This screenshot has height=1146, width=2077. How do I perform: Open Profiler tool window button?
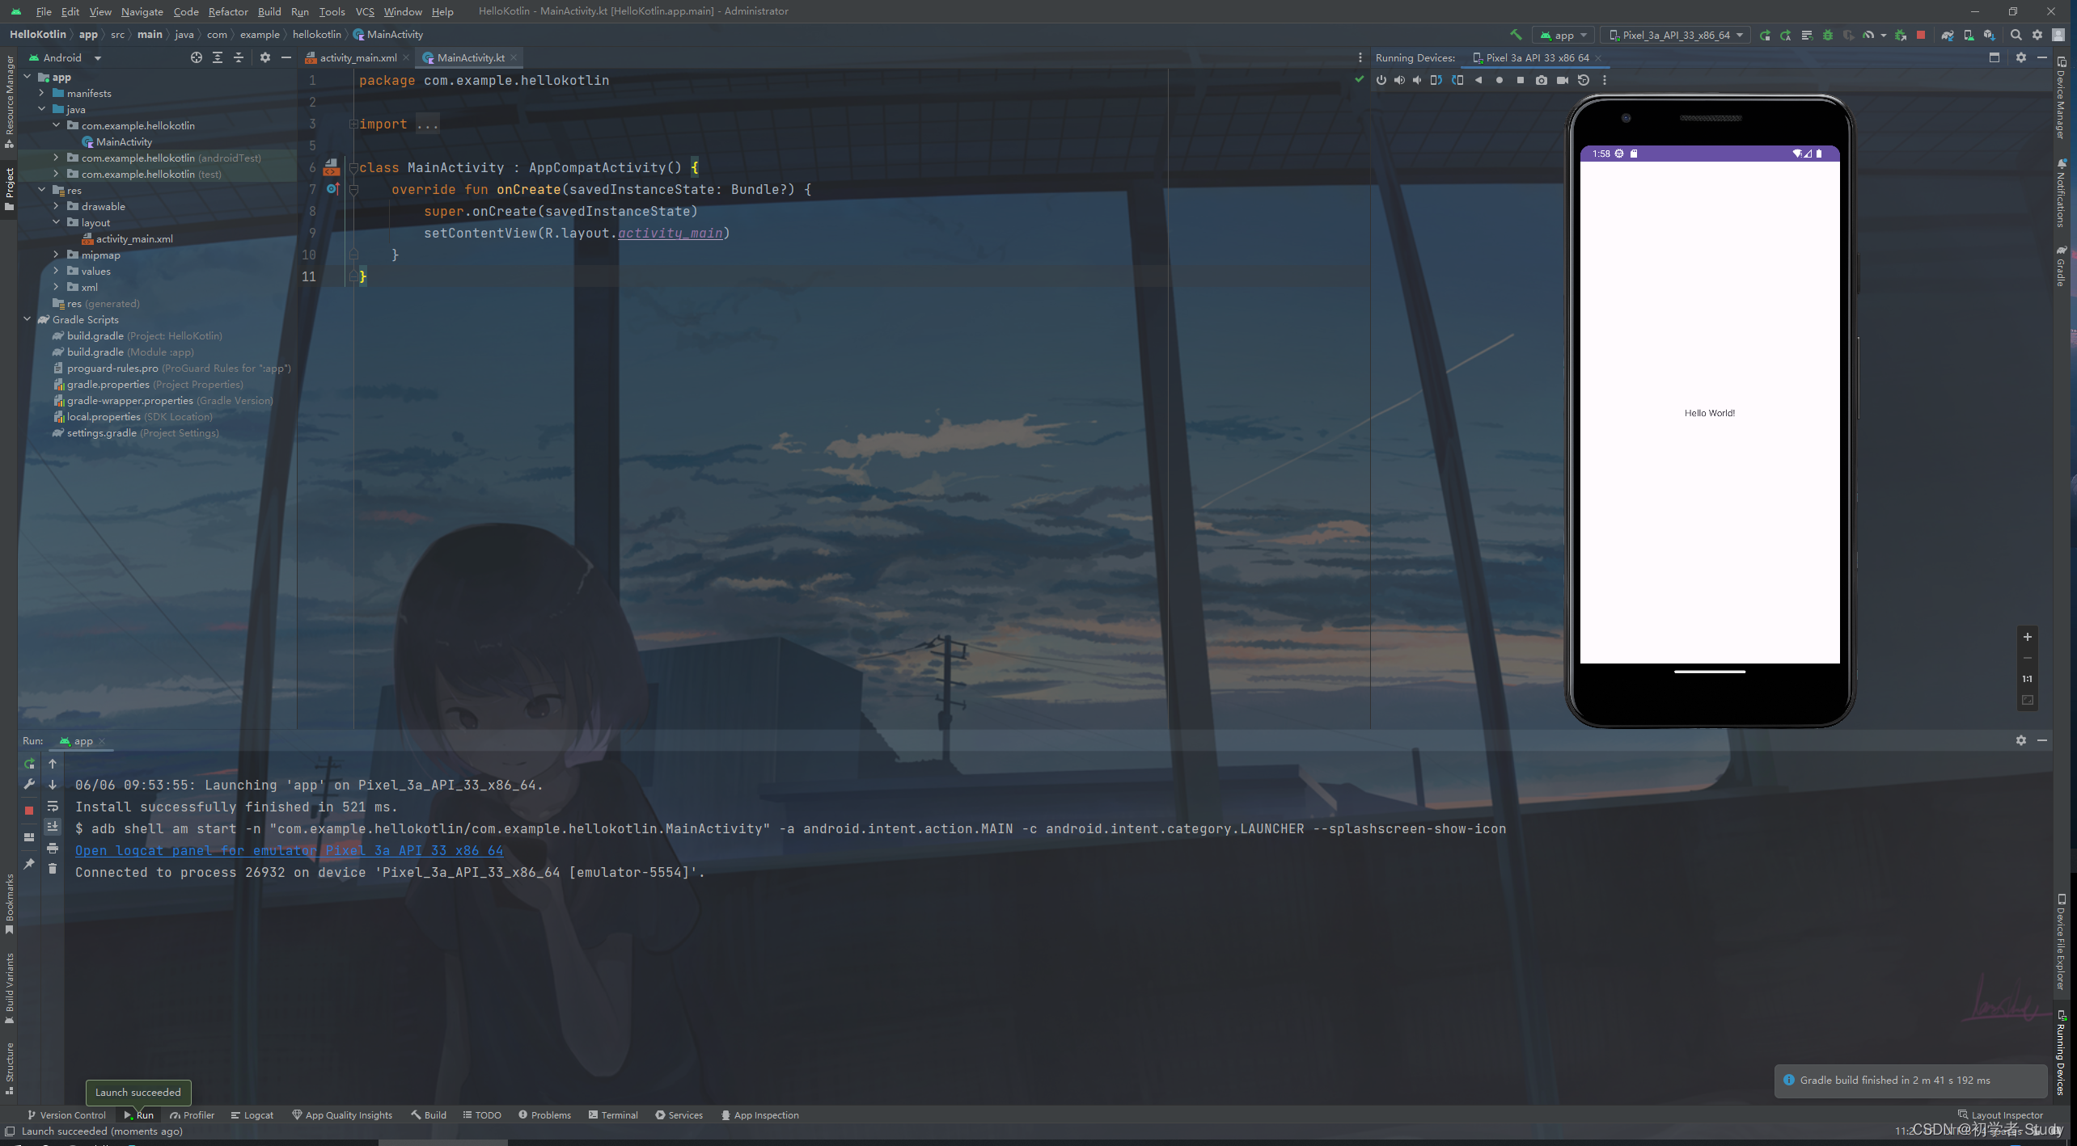point(192,1115)
